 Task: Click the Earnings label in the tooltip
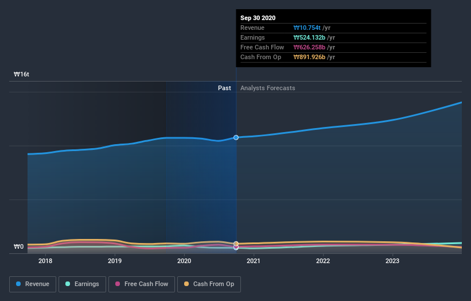[x=252, y=37]
